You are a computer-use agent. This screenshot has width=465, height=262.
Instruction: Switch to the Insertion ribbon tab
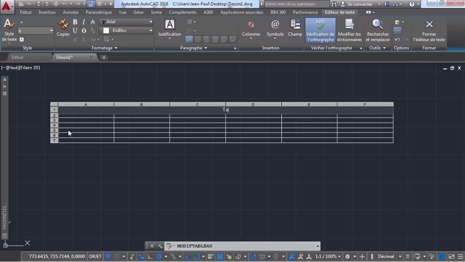point(47,12)
